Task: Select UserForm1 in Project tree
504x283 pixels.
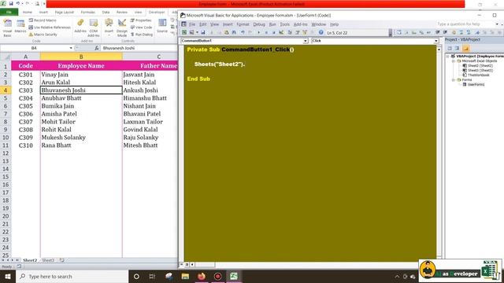Action: point(473,84)
